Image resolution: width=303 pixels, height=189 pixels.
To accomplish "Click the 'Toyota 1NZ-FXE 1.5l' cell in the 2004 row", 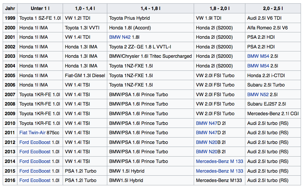I will point(150,66).
